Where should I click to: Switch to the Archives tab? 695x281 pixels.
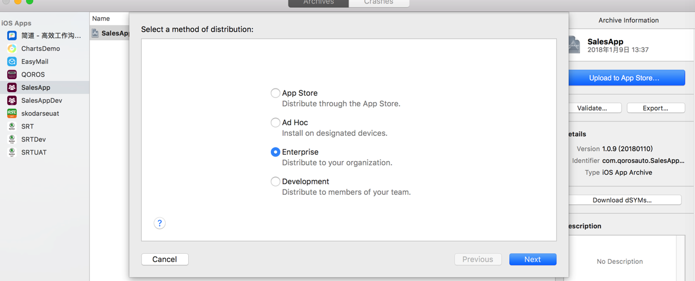pos(319,3)
